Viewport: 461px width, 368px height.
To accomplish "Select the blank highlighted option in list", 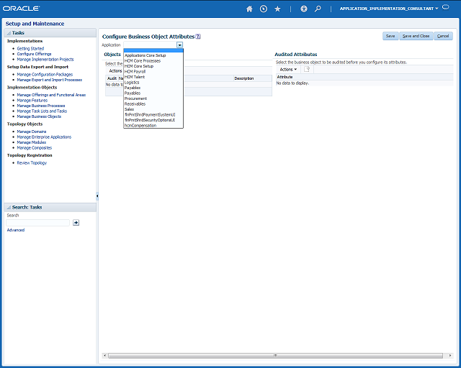I will coord(153,50).
